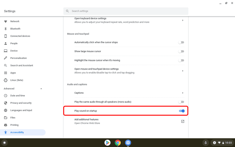Click the Audio and captions section heading
235x147 pixels.
[x=77, y=84]
